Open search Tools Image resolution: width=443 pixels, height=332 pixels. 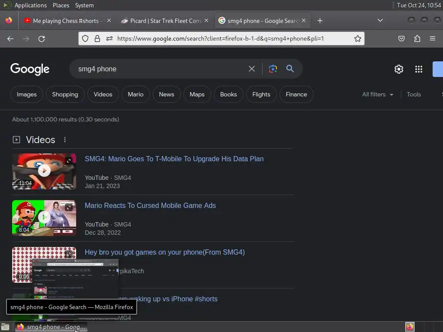coord(414,94)
